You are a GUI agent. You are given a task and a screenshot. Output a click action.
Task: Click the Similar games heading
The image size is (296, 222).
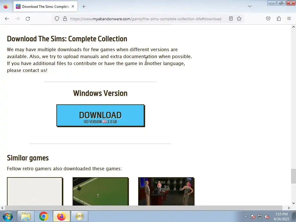tap(28, 158)
